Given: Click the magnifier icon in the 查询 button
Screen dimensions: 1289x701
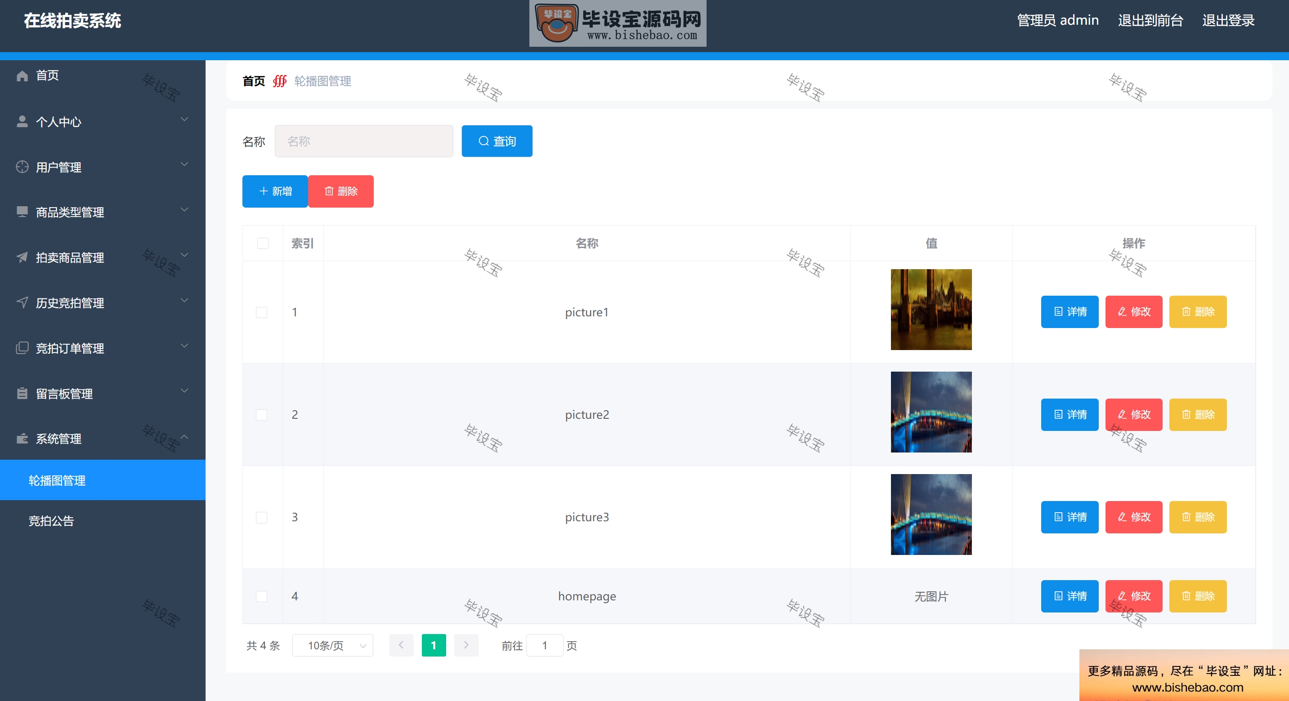Looking at the screenshot, I should pyautogui.click(x=483, y=141).
